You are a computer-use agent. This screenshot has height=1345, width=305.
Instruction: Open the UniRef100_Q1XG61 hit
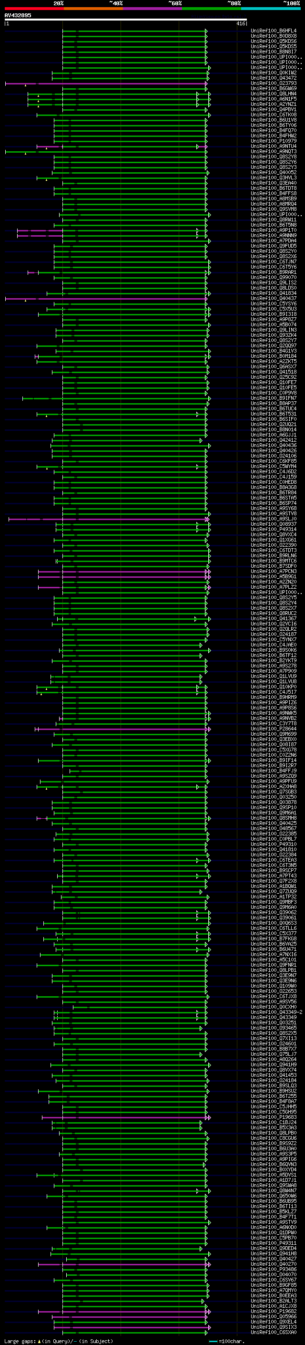coord(274,539)
